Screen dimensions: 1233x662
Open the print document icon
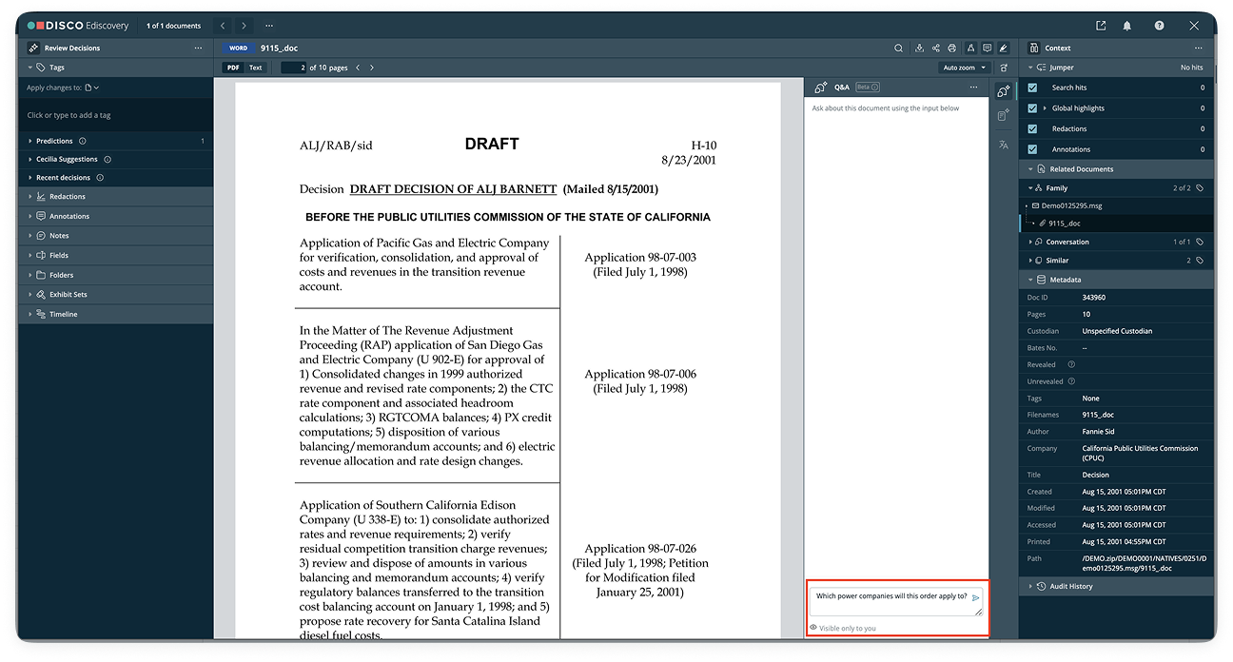coord(952,48)
